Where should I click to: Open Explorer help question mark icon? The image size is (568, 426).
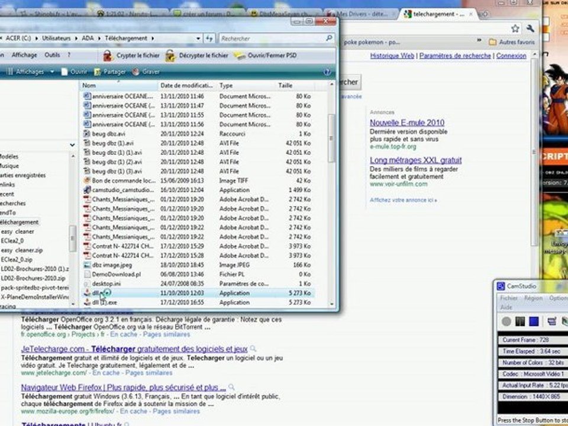tap(327, 72)
